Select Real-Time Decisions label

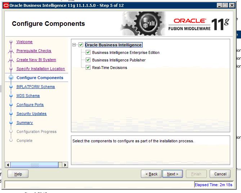110,68
